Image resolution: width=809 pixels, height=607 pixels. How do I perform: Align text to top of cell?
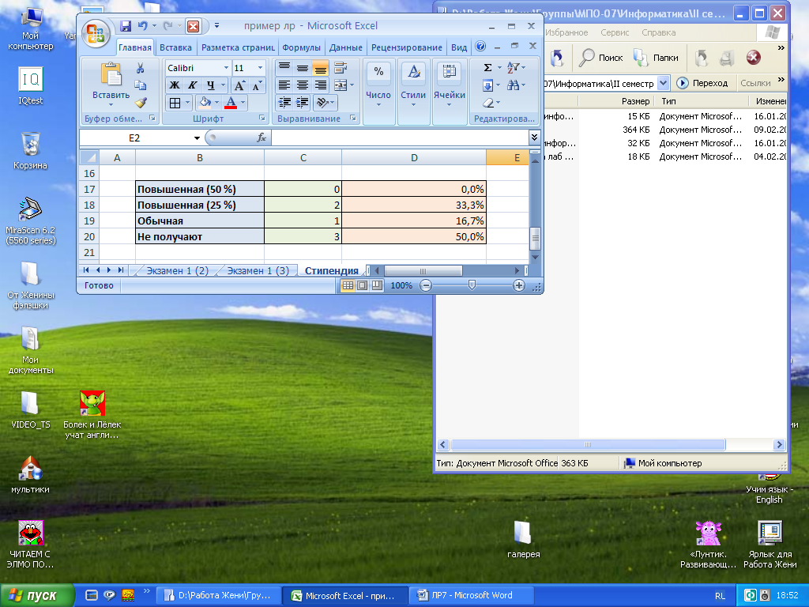click(x=284, y=68)
